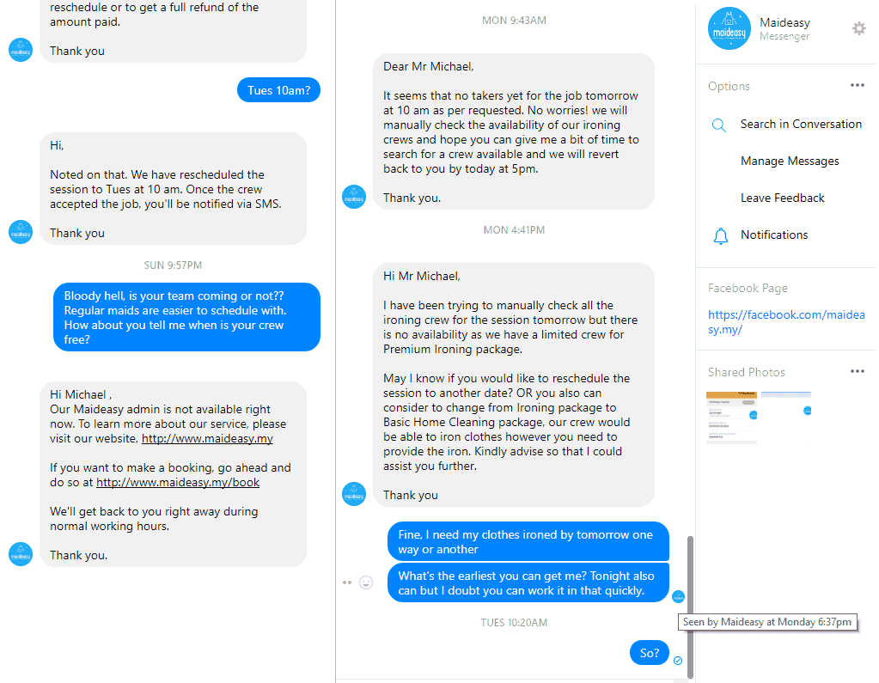Viewport: 879px width, 683px height.
Task: Click the Maideasy profile picture in header
Action: tap(729, 28)
